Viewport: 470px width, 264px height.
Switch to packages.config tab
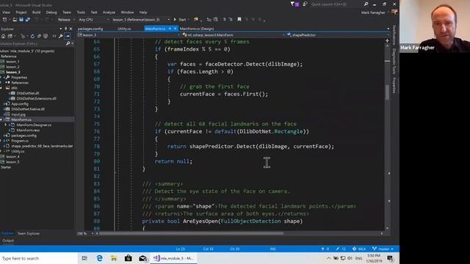(90, 29)
